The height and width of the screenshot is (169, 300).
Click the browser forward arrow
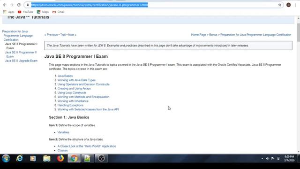point(12,5)
